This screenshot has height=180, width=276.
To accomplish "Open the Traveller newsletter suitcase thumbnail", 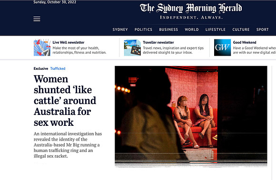I will pyautogui.click(x=132, y=47).
